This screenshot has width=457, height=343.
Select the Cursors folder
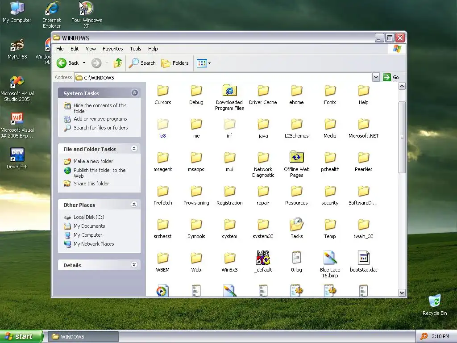click(x=162, y=95)
